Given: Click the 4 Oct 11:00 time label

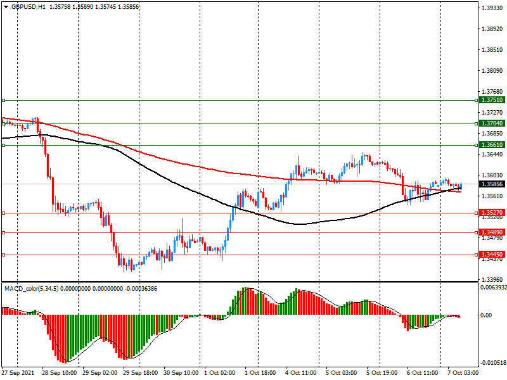Looking at the screenshot, I should click(300, 372).
